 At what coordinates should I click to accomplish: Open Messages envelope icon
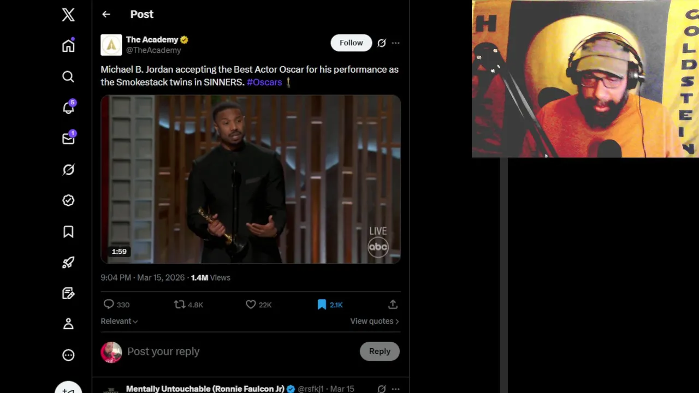click(x=68, y=139)
